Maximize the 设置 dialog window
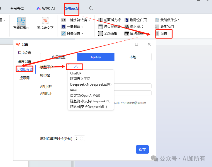Image resolution: width=212 pixels, height=167 pixels. (137, 44)
